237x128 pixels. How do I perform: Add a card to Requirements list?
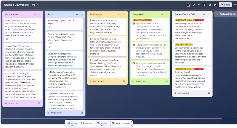[x=12, y=103]
